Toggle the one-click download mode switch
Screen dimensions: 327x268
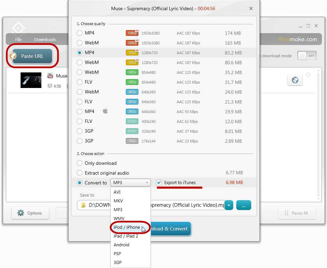click(307, 56)
